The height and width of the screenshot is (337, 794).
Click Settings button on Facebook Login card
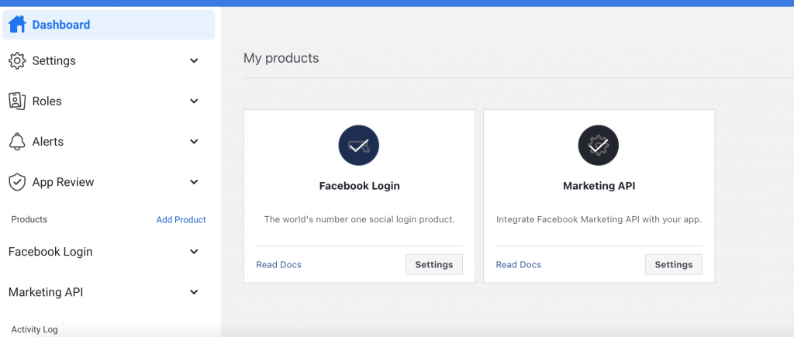(434, 265)
